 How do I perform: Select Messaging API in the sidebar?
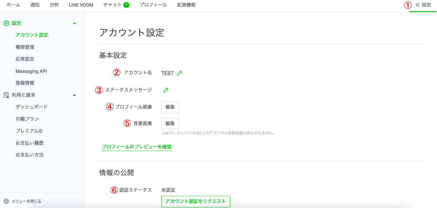click(x=31, y=71)
